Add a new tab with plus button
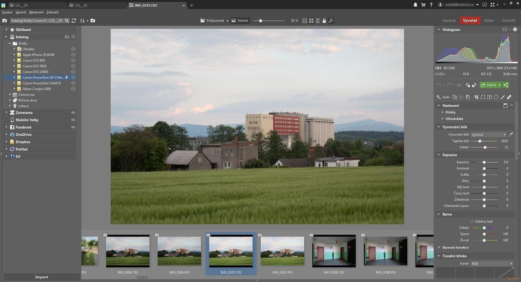The height and width of the screenshot is (282, 521). pyautogui.click(x=191, y=5)
